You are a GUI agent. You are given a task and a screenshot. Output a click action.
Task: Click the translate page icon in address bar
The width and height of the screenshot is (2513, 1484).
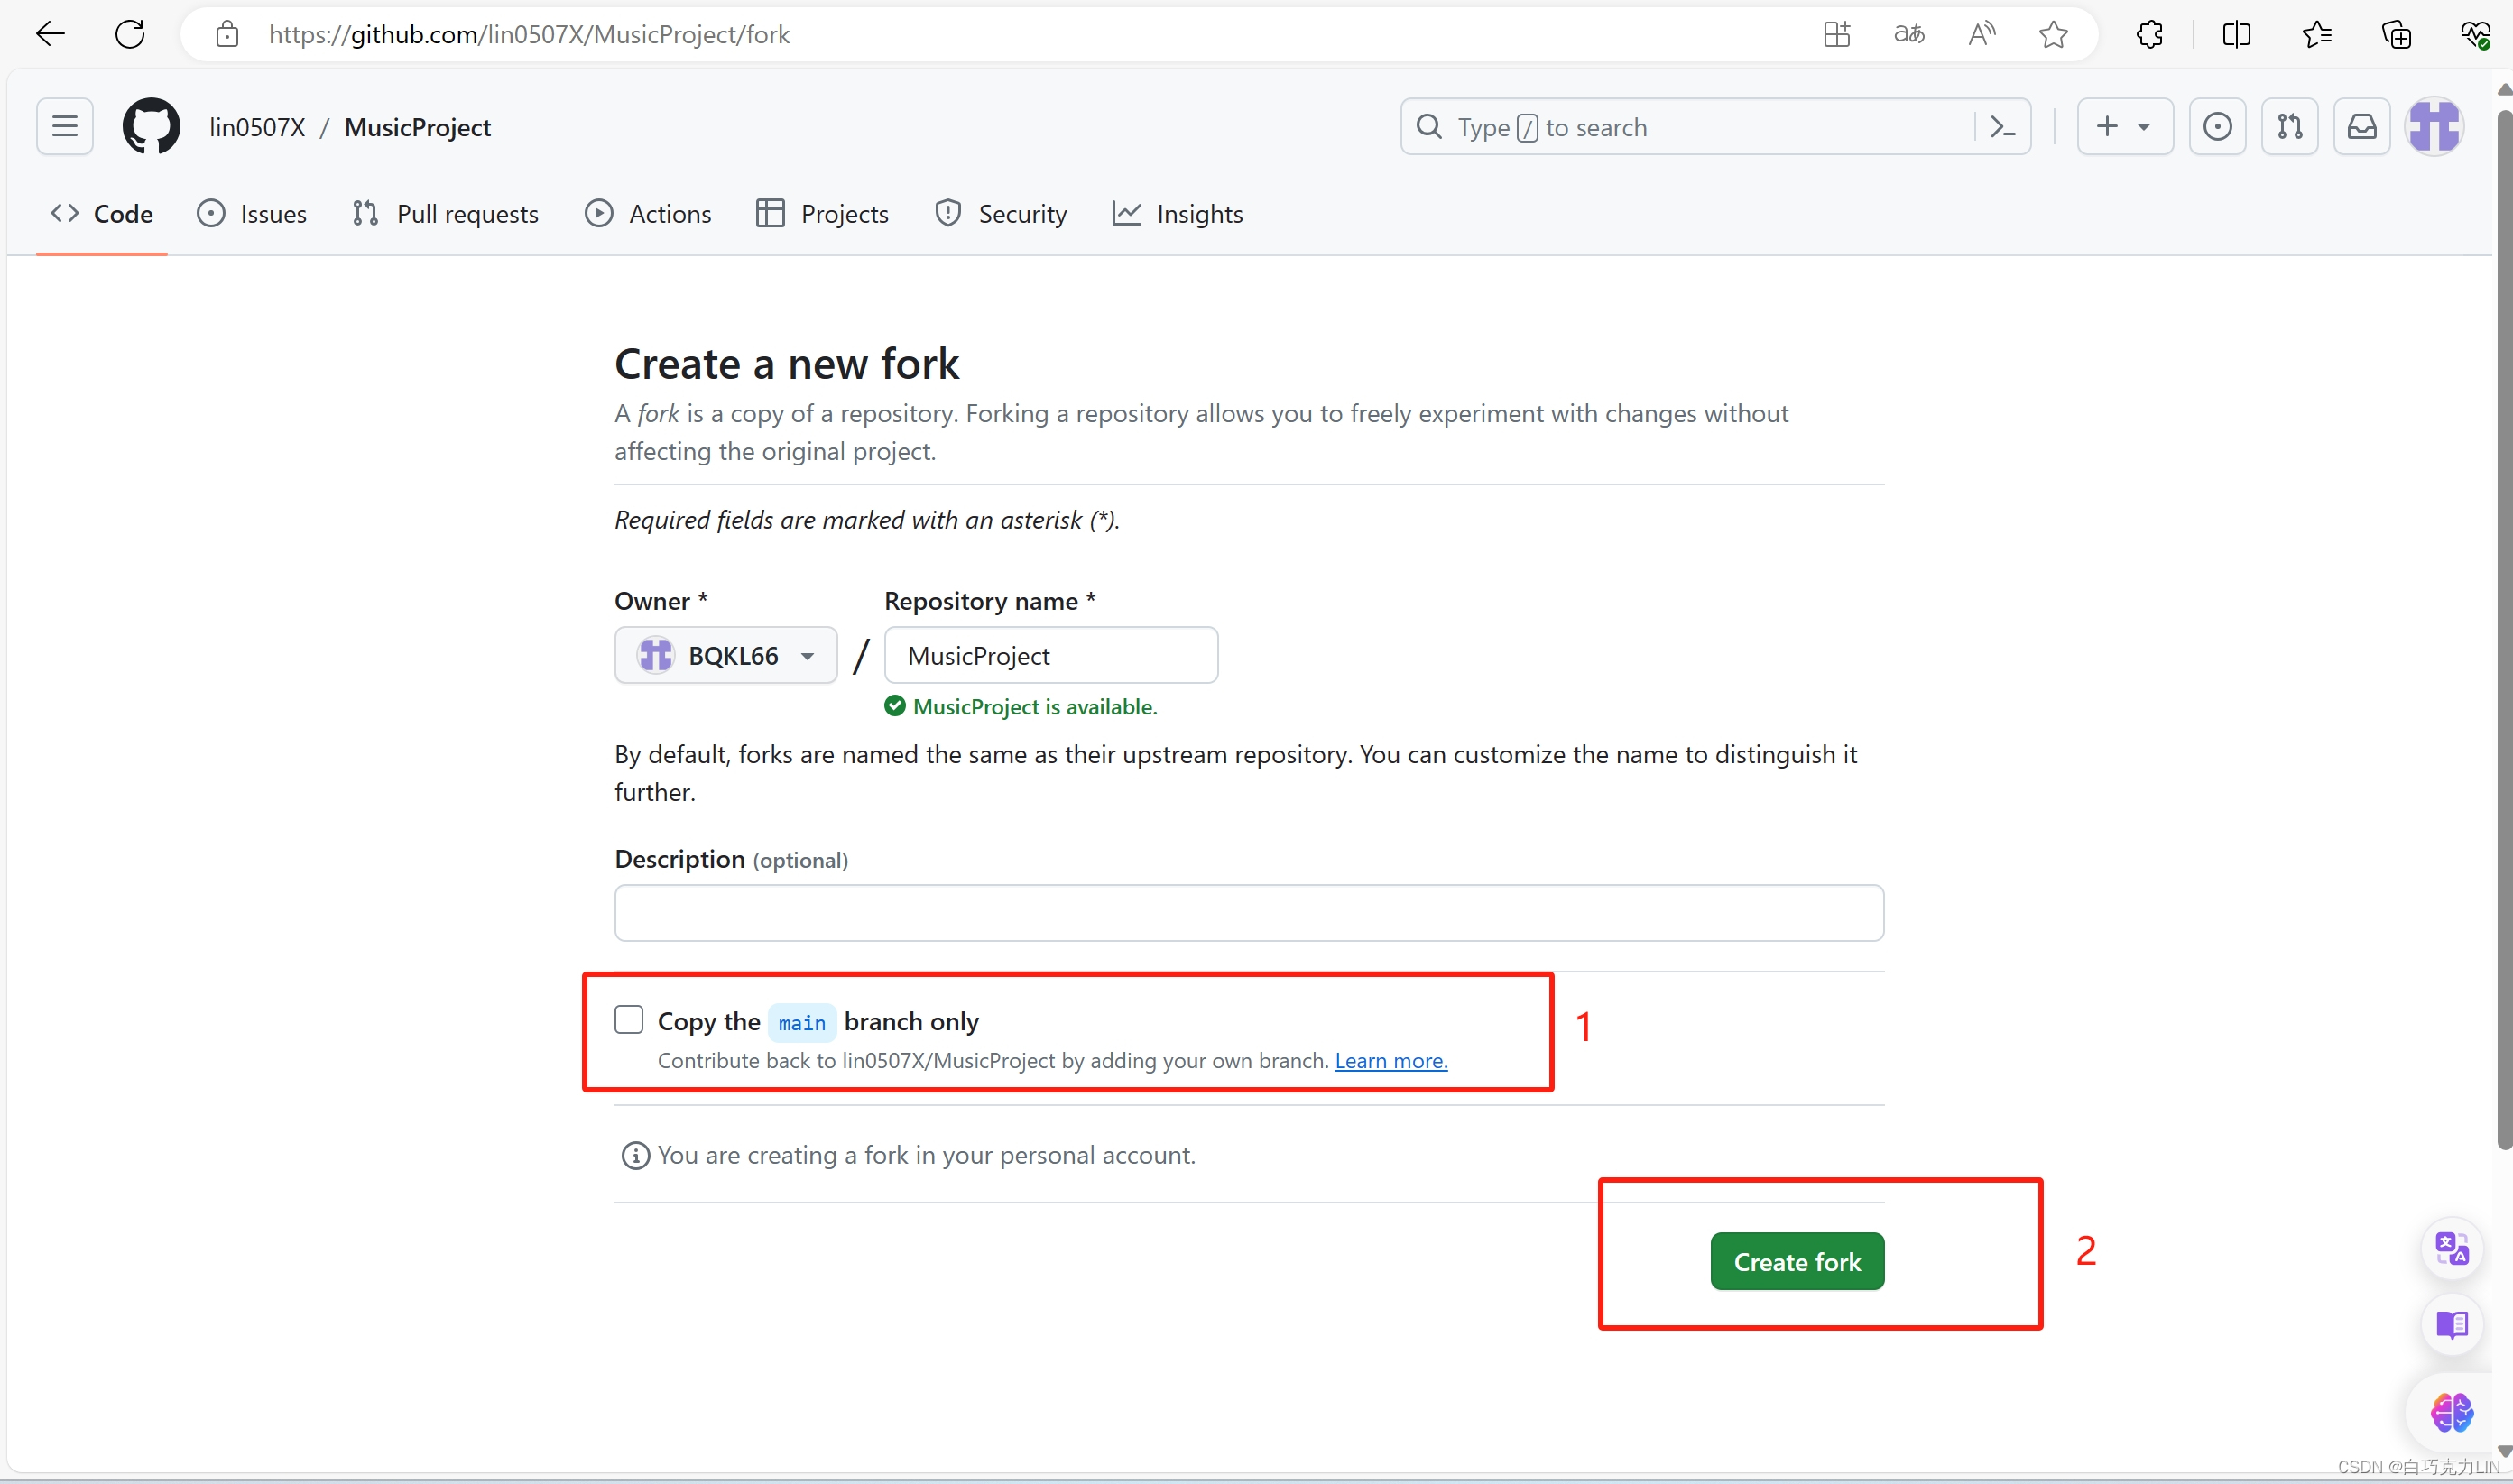[x=1908, y=34]
